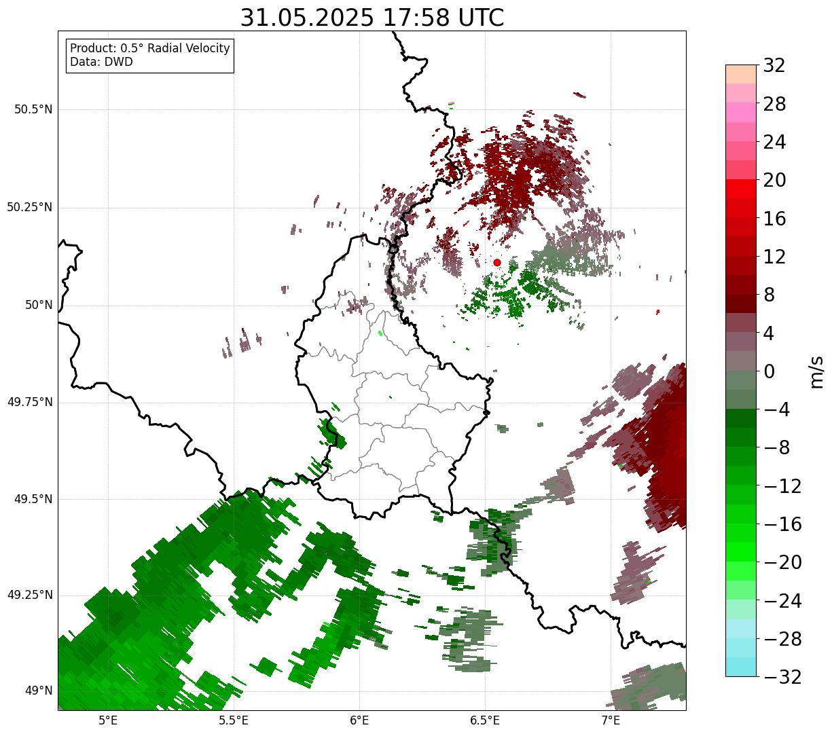Click the colorbar value −20
832x734 pixels.
782,562
